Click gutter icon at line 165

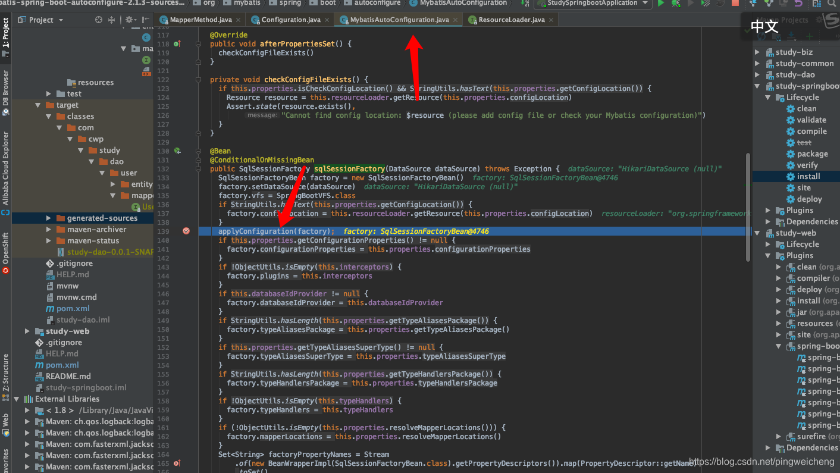tap(177, 463)
